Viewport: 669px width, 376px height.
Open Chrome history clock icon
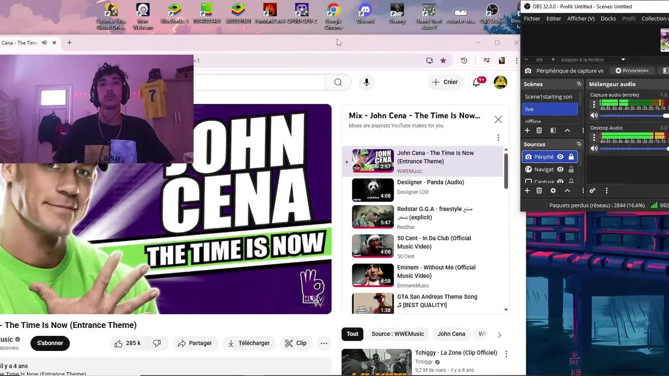[x=464, y=61]
